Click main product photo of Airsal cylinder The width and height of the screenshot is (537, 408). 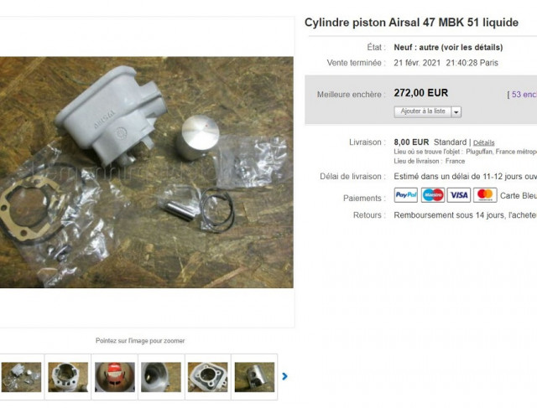click(147, 173)
